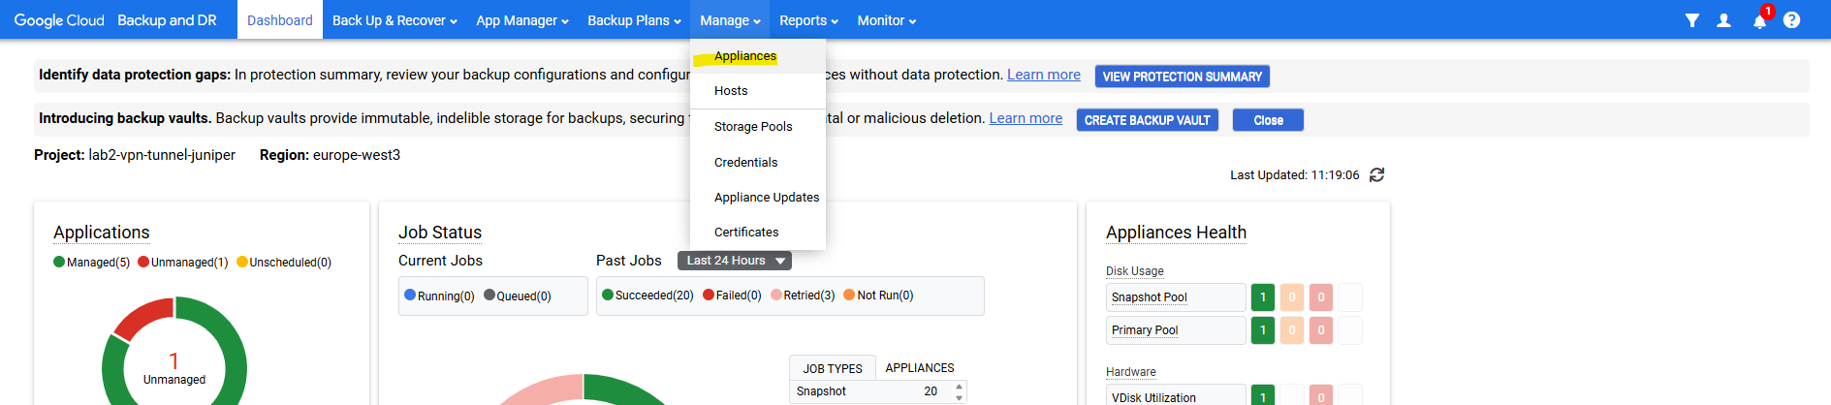The image size is (1831, 405).
Task: Click the View Protection Summary button
Action: 1182,77
